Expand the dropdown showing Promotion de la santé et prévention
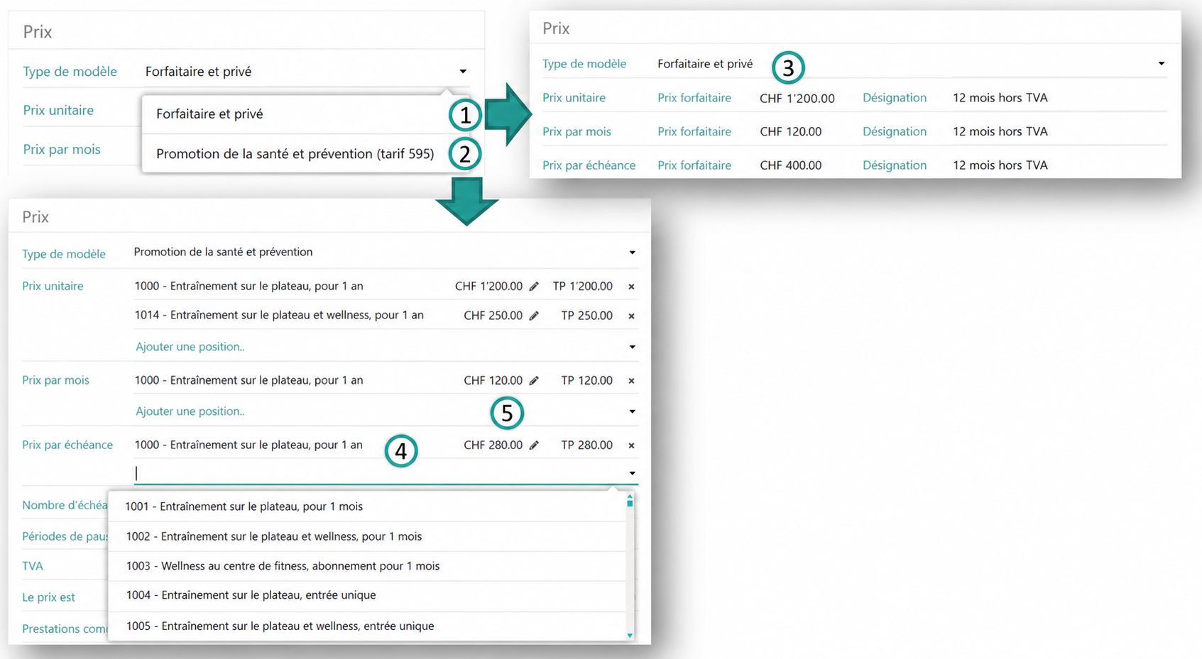This screenshot has width=1202, height=659. tap(632, 253)
